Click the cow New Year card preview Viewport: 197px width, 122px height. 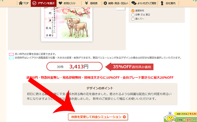pos(67,24)
